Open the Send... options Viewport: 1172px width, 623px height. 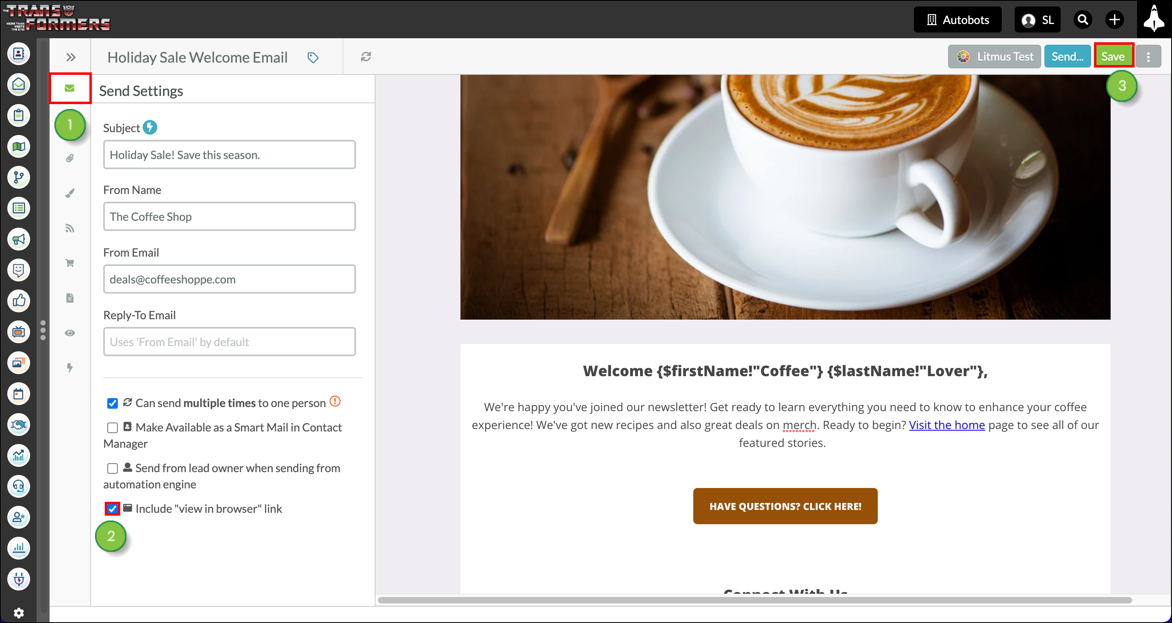1067,57
